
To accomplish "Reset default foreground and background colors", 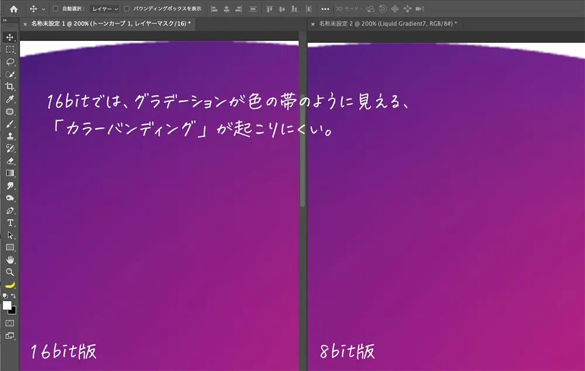I will tap(5, 296).
